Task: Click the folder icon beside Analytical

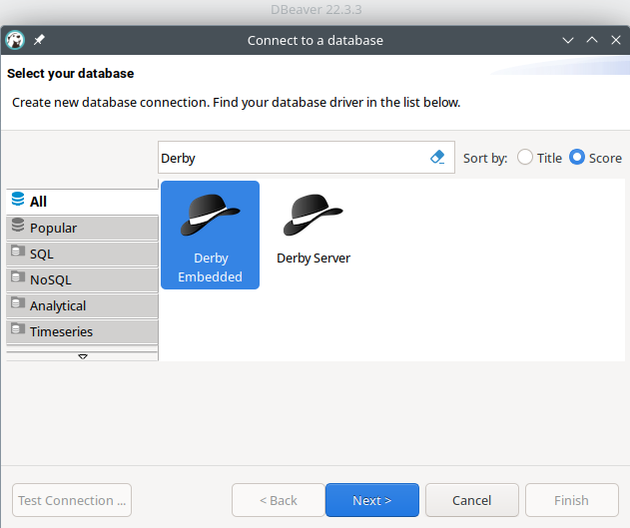Action: (18, 303)
